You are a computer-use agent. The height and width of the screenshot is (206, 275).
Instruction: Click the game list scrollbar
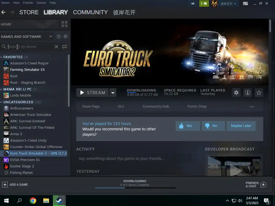68,80
